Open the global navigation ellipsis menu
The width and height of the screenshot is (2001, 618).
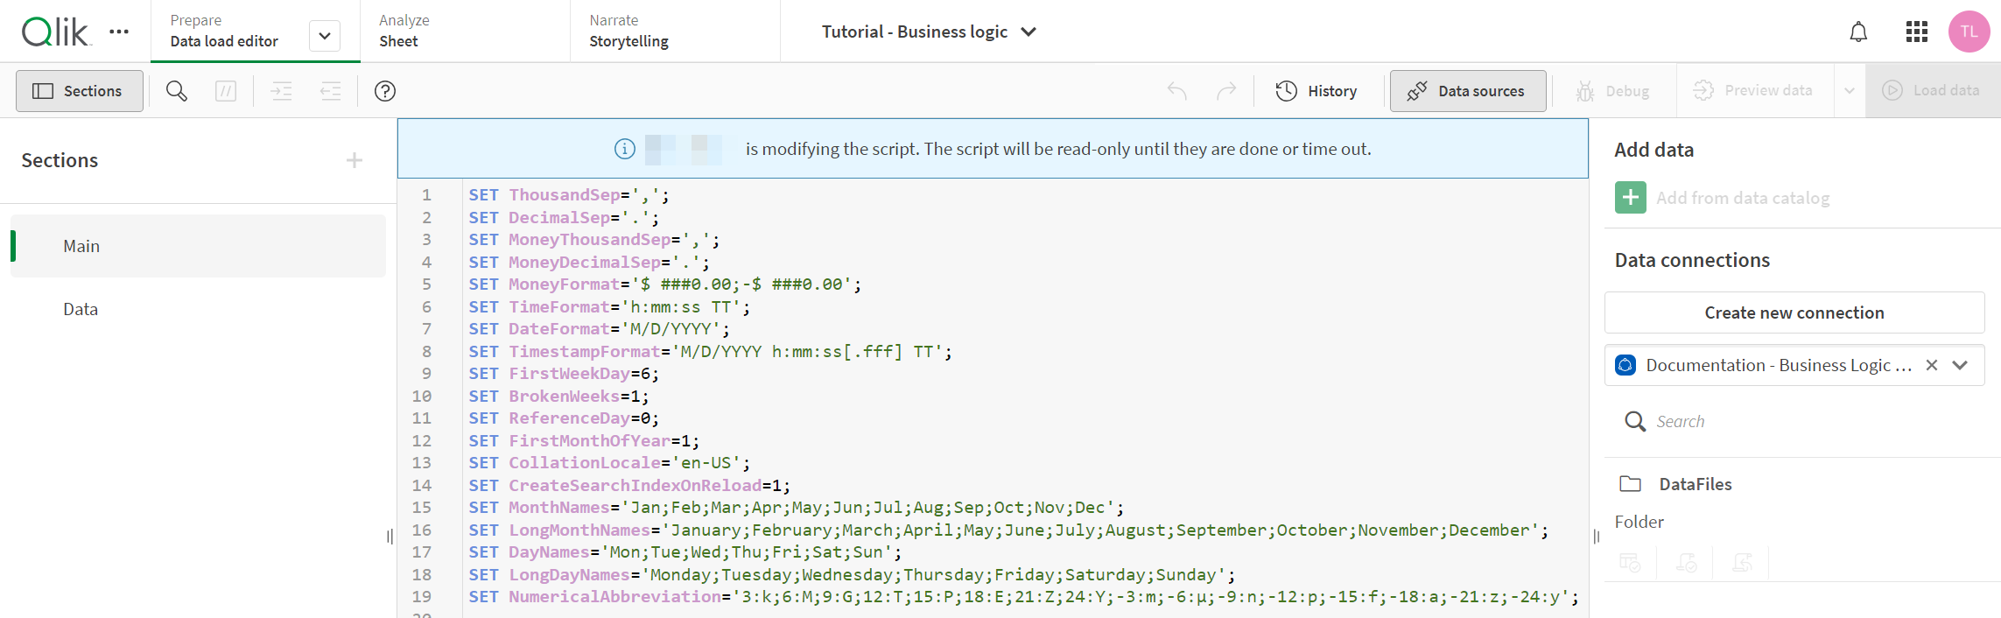tap(119, 32)
